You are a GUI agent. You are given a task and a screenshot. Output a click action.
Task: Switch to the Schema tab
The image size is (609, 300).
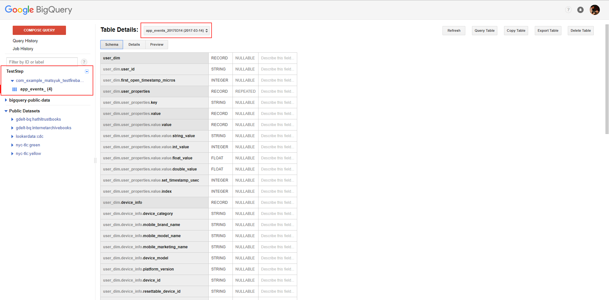(112, 44)
